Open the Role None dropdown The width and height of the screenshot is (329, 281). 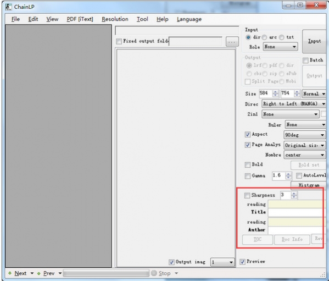(280, 47)
